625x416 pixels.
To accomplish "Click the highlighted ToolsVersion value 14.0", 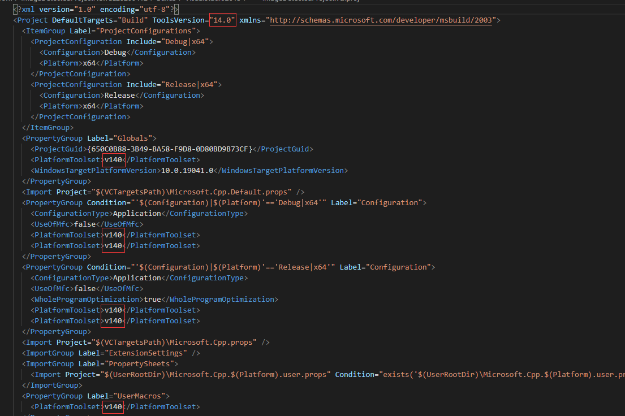I will pyautogui.click(x=223, y=19).
